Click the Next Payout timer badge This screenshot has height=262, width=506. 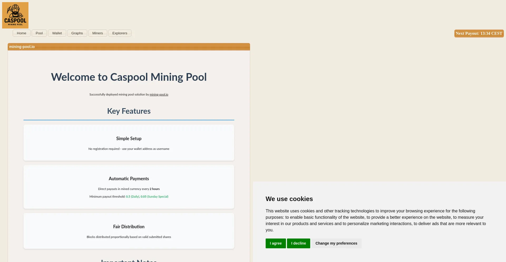[479, 34]
